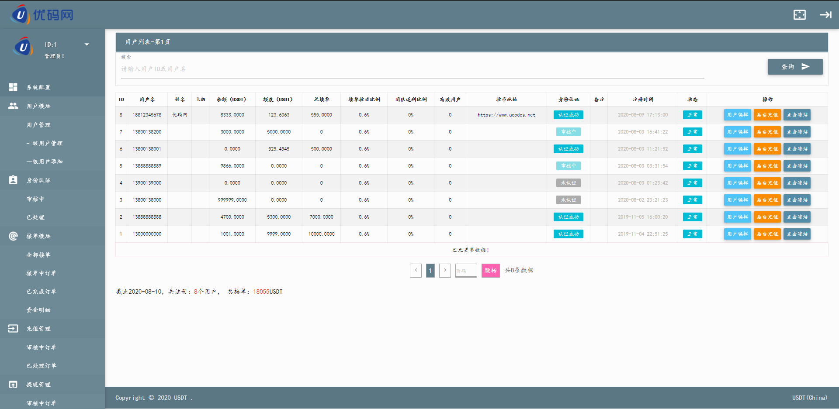Click the 余额 (USDT) column header
Screen dimensions: 839x409
click(232, 100)
